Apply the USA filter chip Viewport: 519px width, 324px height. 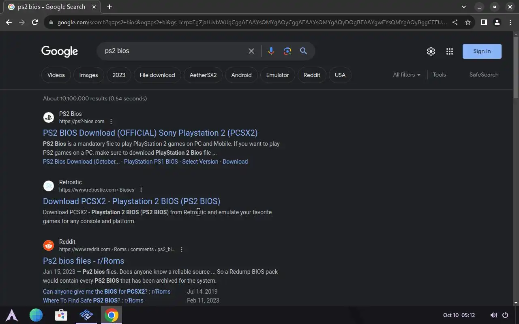coord(340,75)
